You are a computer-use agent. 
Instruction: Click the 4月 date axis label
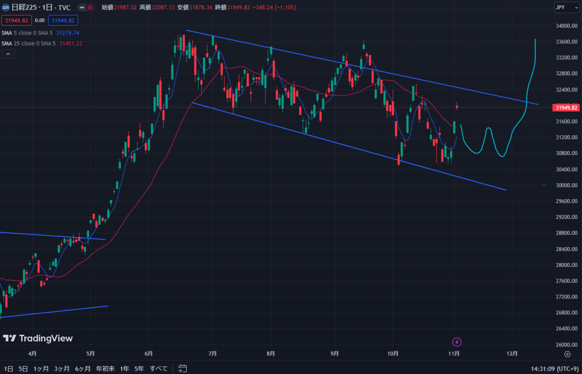click(x=32, y=354)
